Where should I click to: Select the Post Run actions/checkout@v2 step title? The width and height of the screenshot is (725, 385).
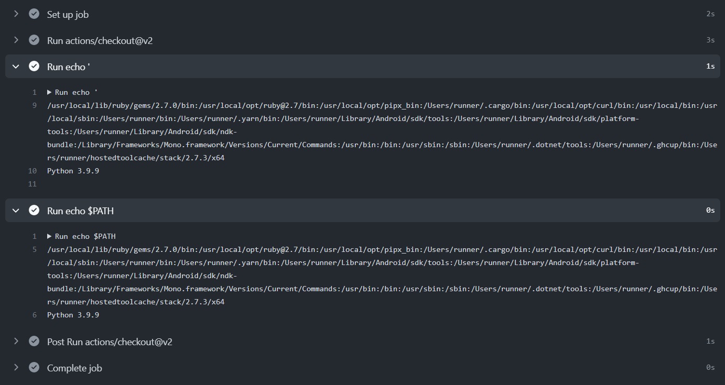110,342
